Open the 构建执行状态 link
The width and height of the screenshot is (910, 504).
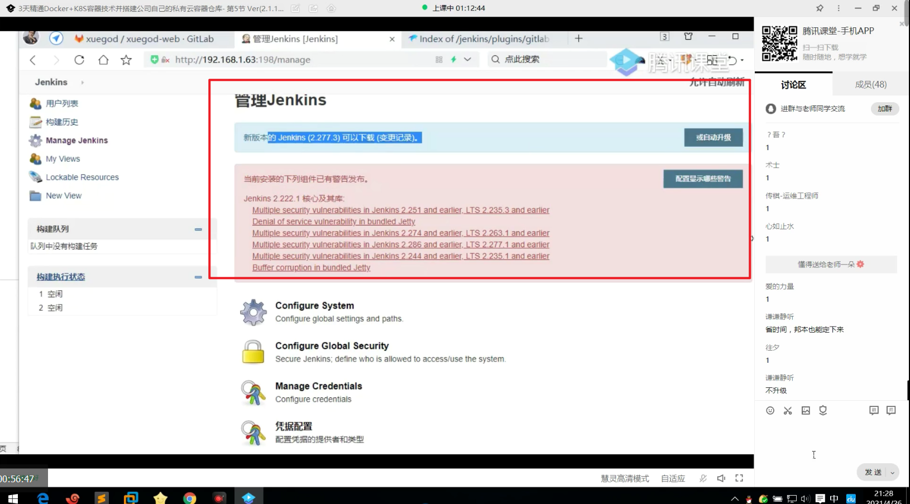click(61, 277)
